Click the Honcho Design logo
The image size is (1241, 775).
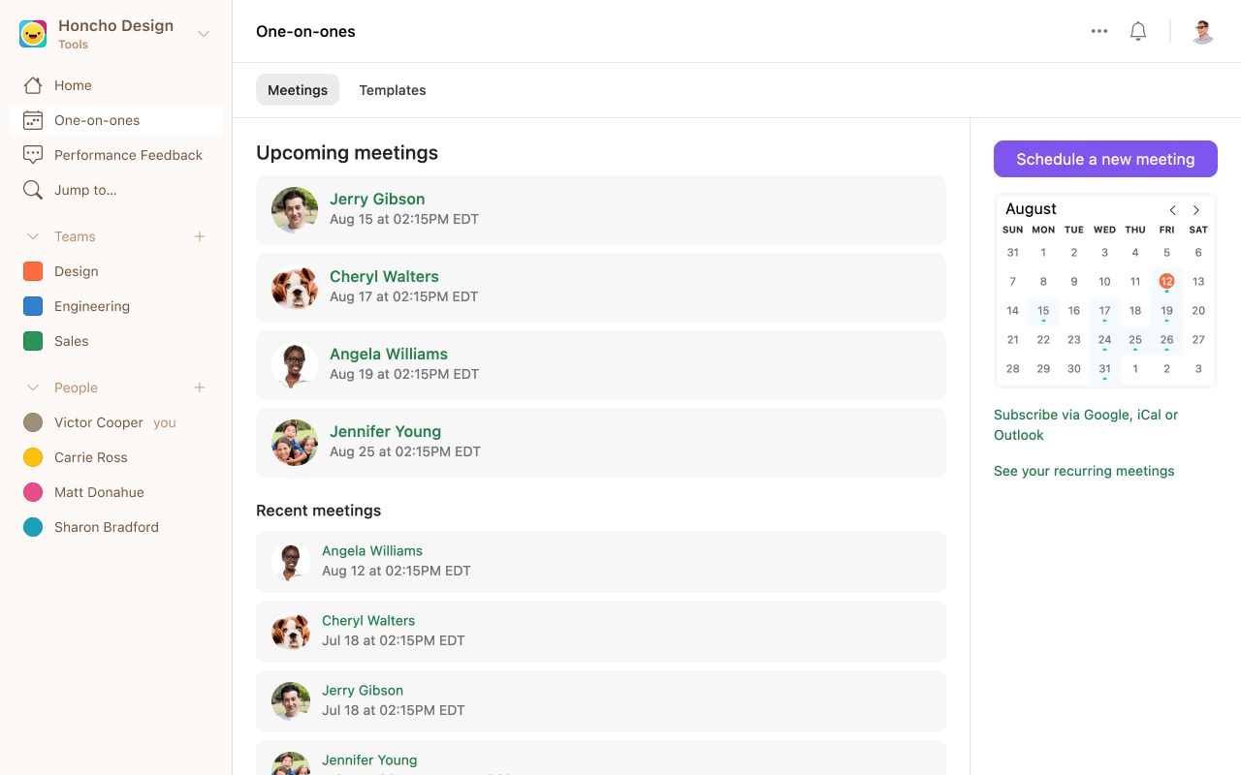(x=33, y=34)
